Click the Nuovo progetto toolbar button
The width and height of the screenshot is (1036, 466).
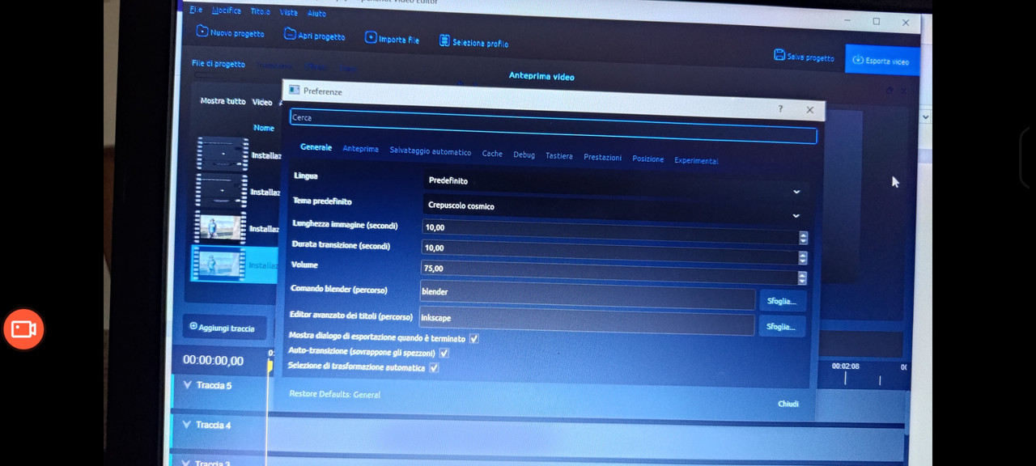tap(231, 32)
